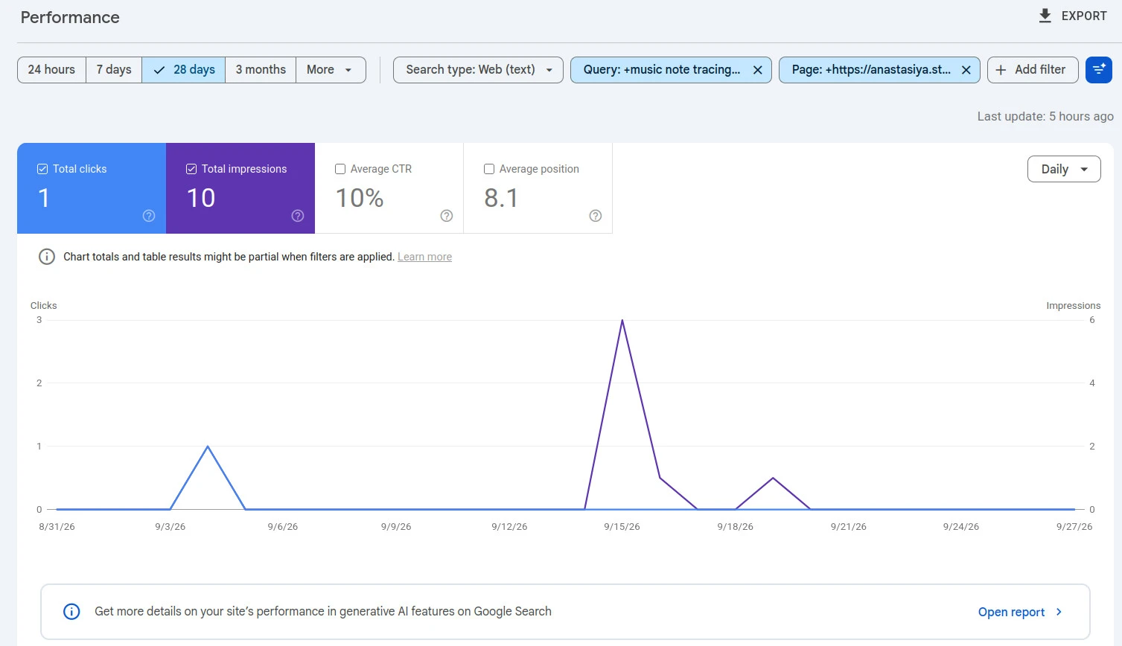Click the blue filter options icon button

(1099, 70)
